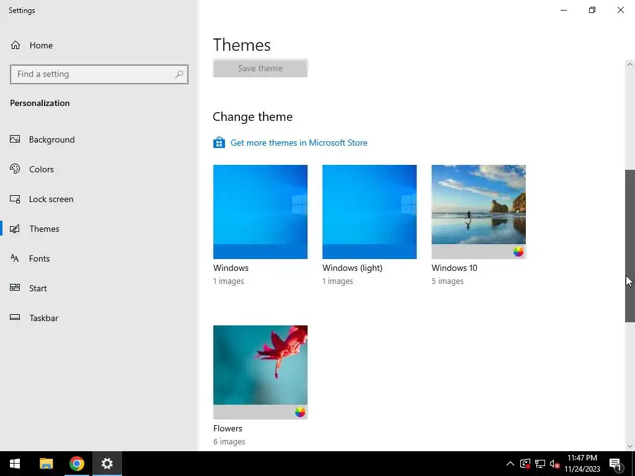Click the scrollbar down arrow
The image size is (635, 476).
tap(630, 446)
